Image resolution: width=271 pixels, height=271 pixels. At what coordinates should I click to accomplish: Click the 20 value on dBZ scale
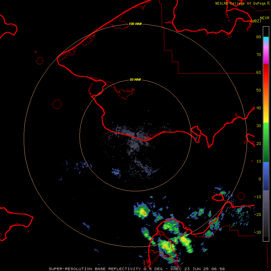pos(259,144)
